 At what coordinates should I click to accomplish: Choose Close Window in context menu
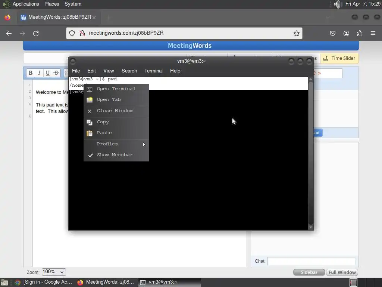pyautogui.click(x=116, y=111)
